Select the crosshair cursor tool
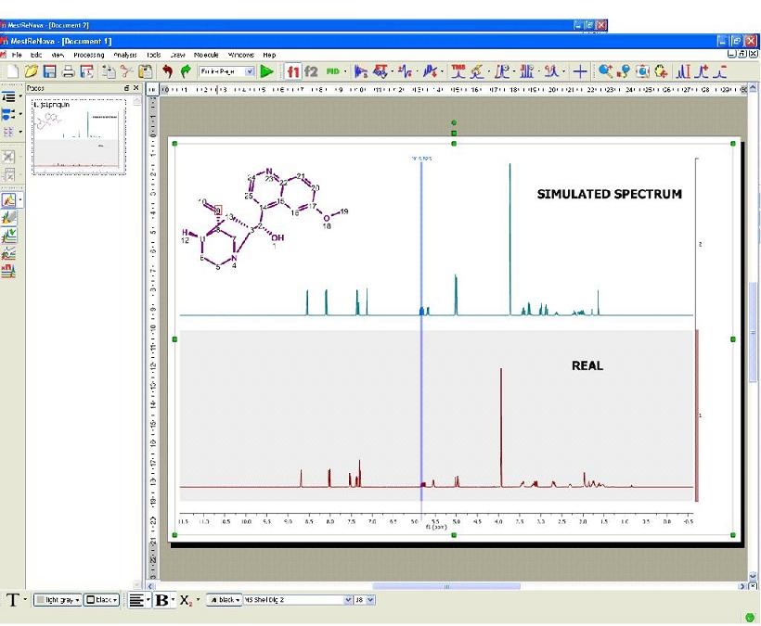 (x=580, y=70)
